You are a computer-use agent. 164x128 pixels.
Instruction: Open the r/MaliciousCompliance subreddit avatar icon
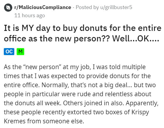(x=8, y=8)
